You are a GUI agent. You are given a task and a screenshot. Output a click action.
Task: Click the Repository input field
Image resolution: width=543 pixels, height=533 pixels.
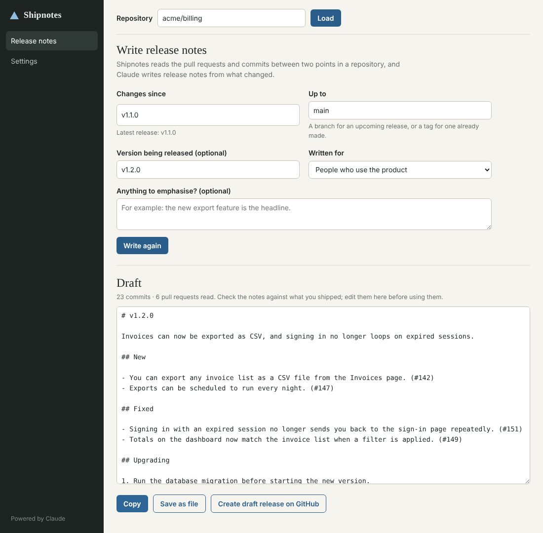[232, 18]
